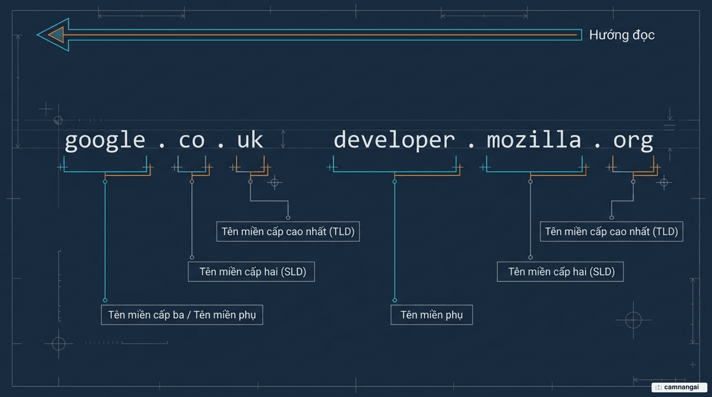Click the 'Hướng đọc' label
This screenshot has width=712, height=397.
click(622, 35)
